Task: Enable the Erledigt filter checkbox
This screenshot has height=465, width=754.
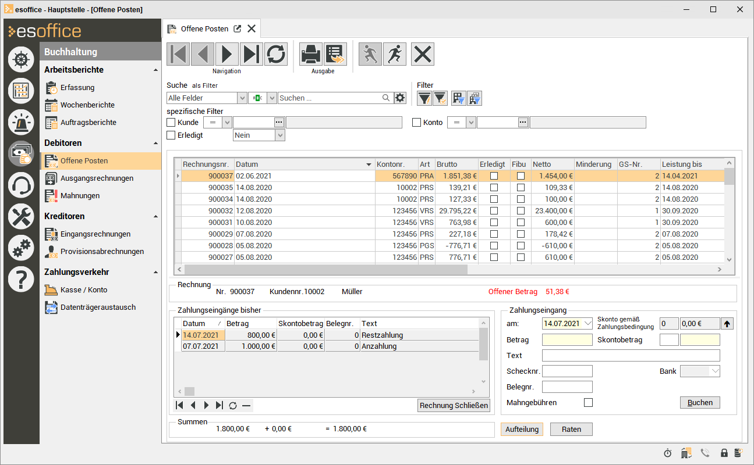Action: (x=171, y=135)
